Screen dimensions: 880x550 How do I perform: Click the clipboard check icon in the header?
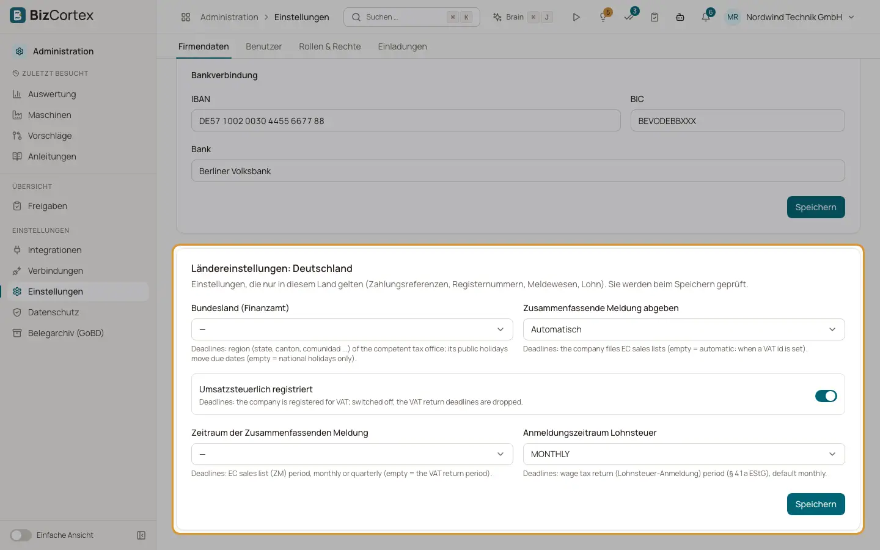[654, 17]
